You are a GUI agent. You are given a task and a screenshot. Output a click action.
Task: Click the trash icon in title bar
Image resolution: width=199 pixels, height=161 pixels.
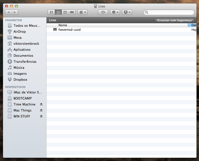click(x=95, y=6)
